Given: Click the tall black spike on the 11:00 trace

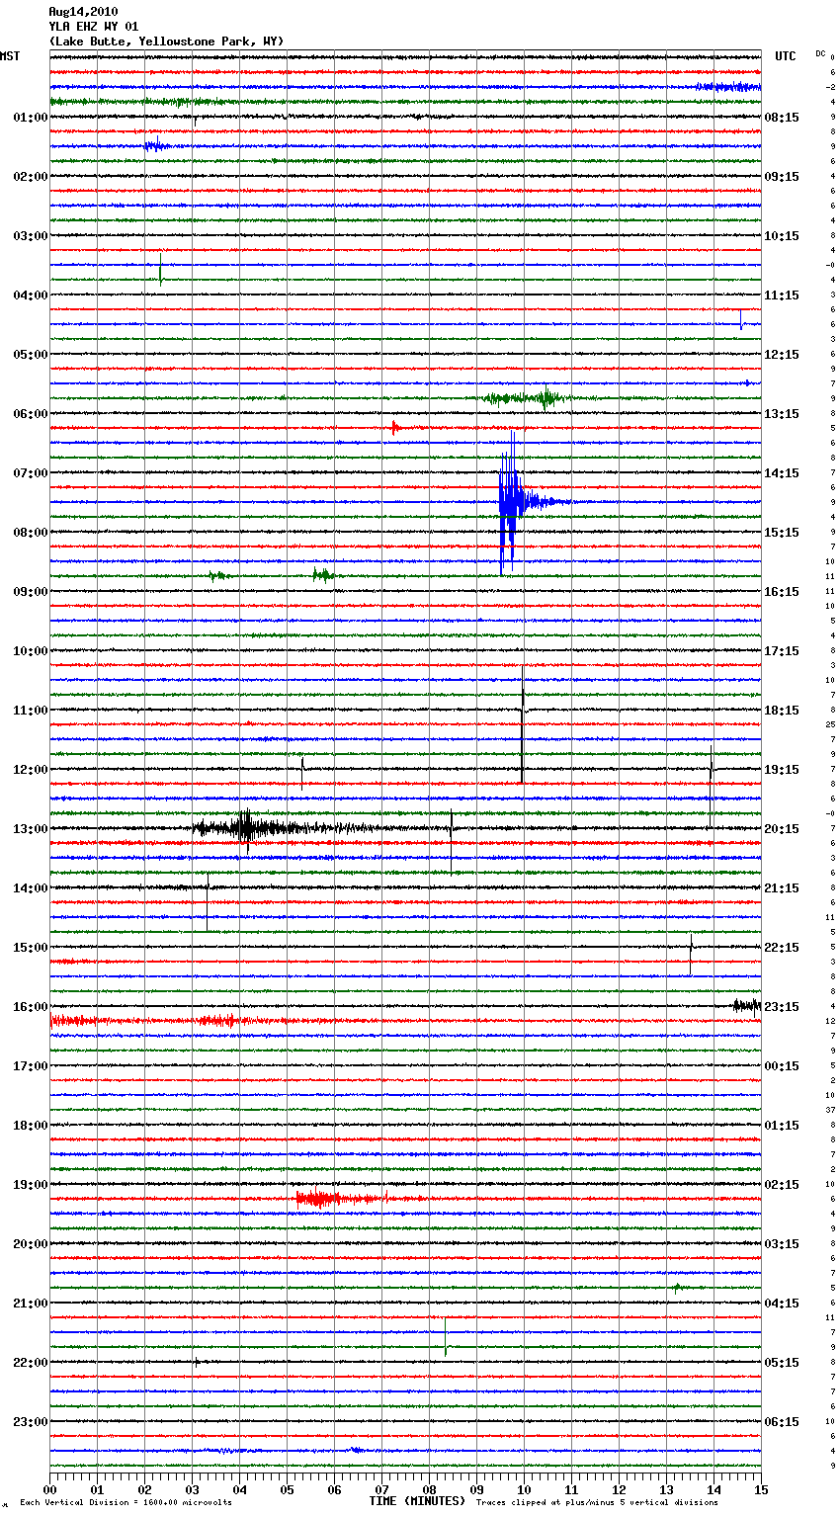Looking at the screenshot, I should pyautogui.click(x=523, y=723).
